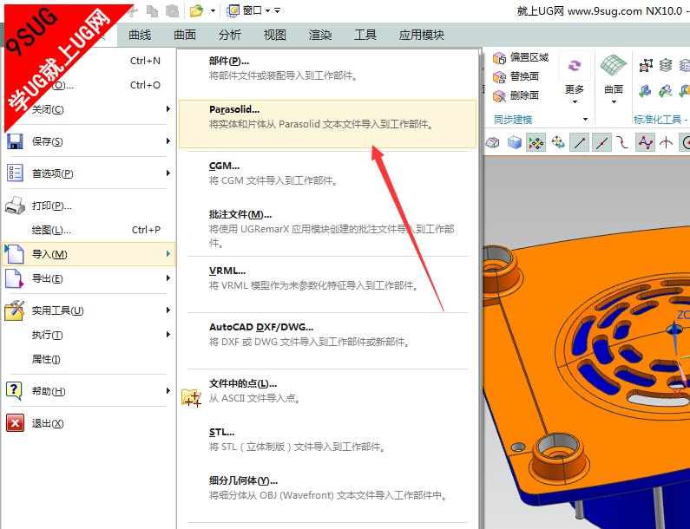Image resolution: width=690 pixels, height=529 pixels.
Task: Click the Window (窗口) cube icon
Action: 233,10
